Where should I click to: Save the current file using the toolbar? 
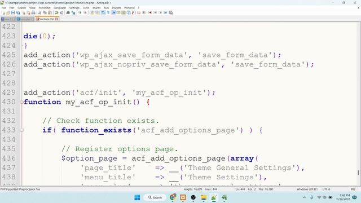pyautogui.click(x=13, y=12)
